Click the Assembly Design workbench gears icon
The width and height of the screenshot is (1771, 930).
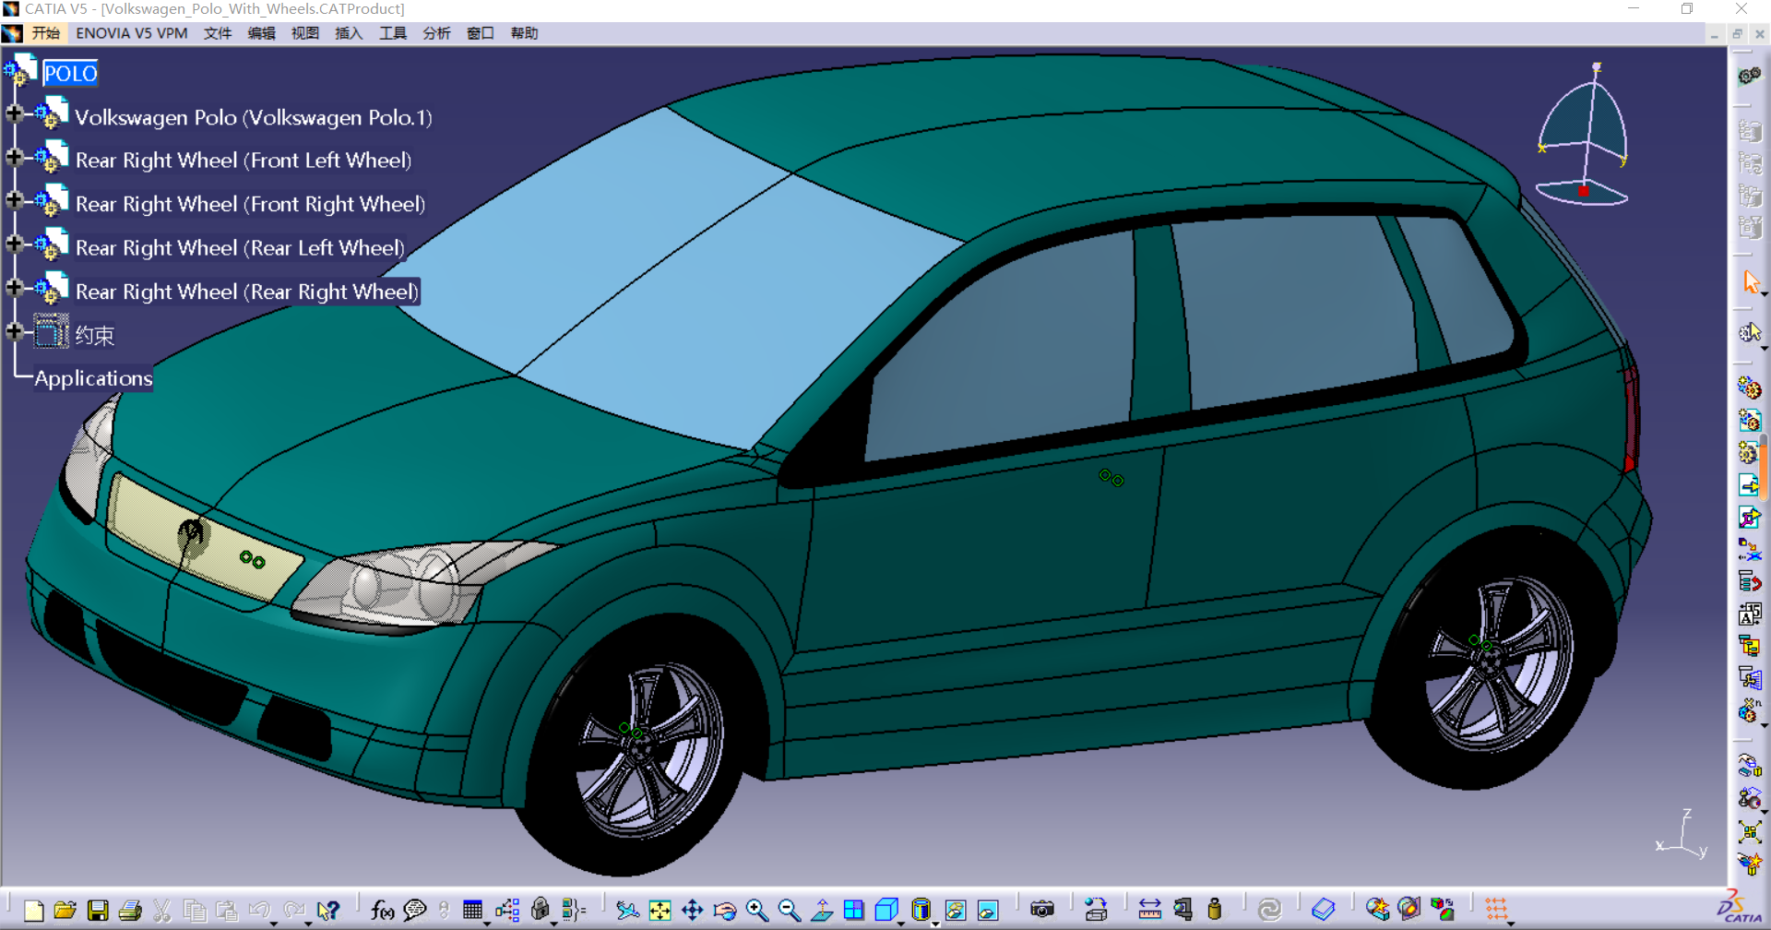point(1750,76)
